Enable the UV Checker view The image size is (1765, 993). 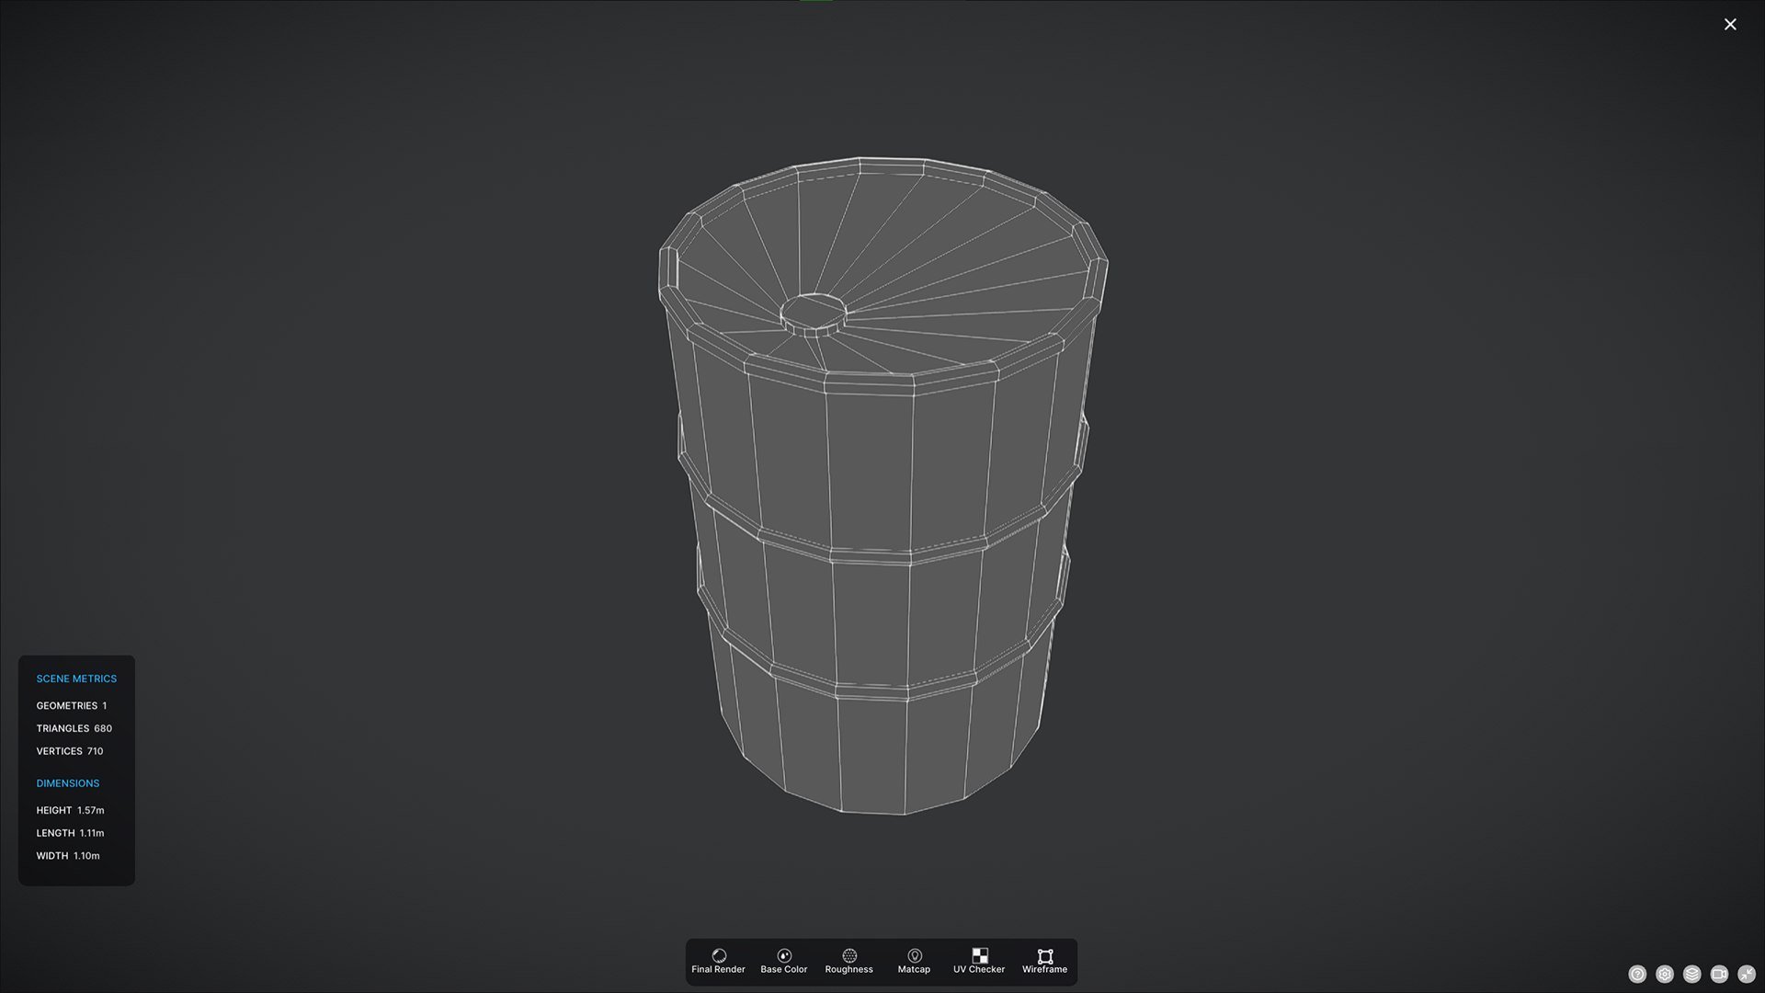coord(979,962)
